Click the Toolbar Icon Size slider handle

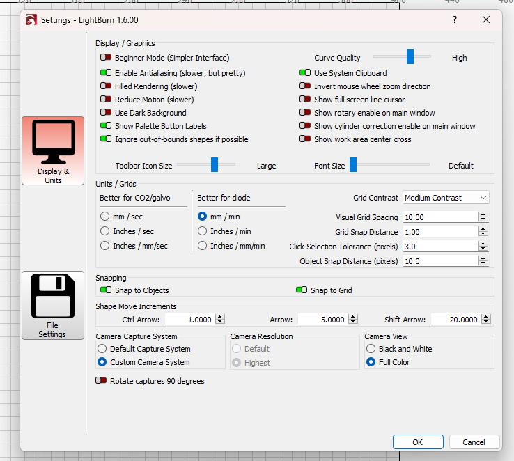click(x=215, y=165)
